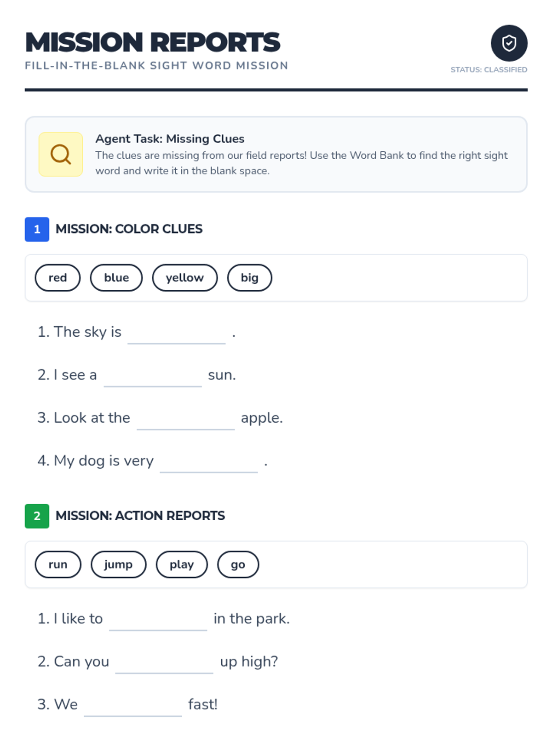552x736 pixels.
Task: Click the blank before 'in the park.'
Action: click(x=158, y=620)
